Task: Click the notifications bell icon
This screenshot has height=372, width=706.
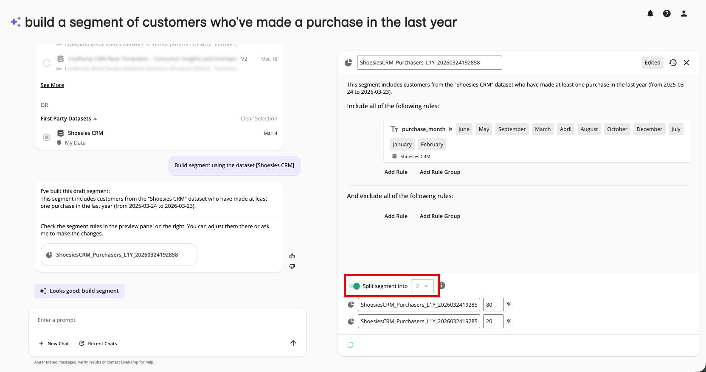Action: 650,14
